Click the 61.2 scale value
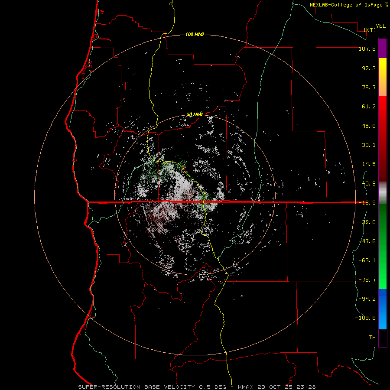The width and height of the screenshot is (390, 390). tap(369, 107)
